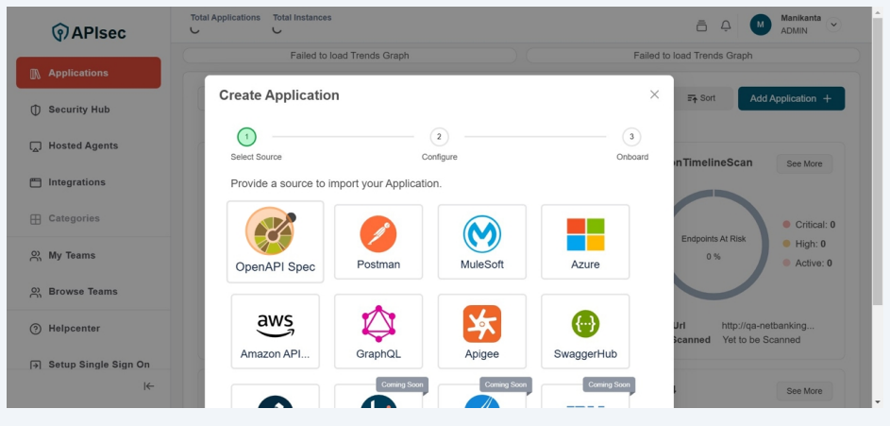The height and width of the screenshot is (426, 890).
Task: Select Azure as application source
Action: click(585, 242)
